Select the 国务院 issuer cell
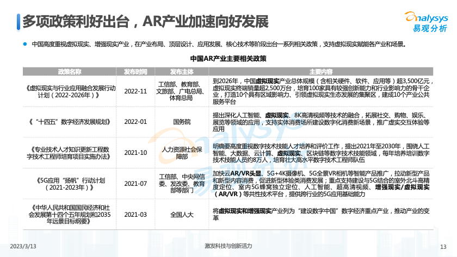This screenshot has width=457, height=257. (x=182, y=122)
